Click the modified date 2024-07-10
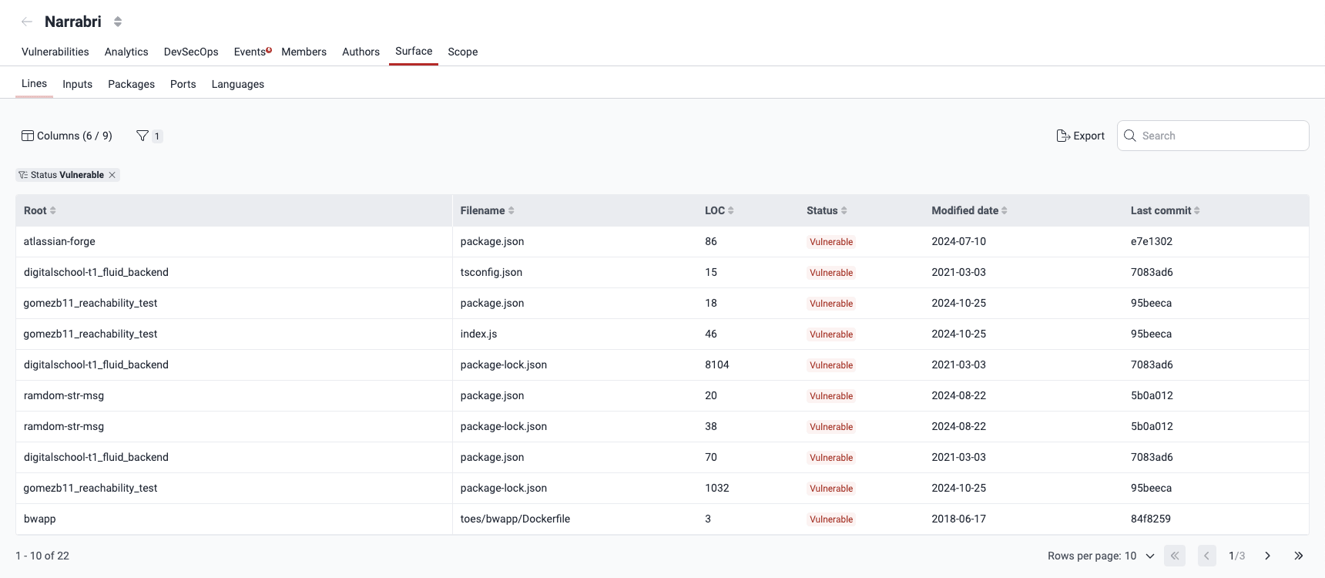 (958, 241)
